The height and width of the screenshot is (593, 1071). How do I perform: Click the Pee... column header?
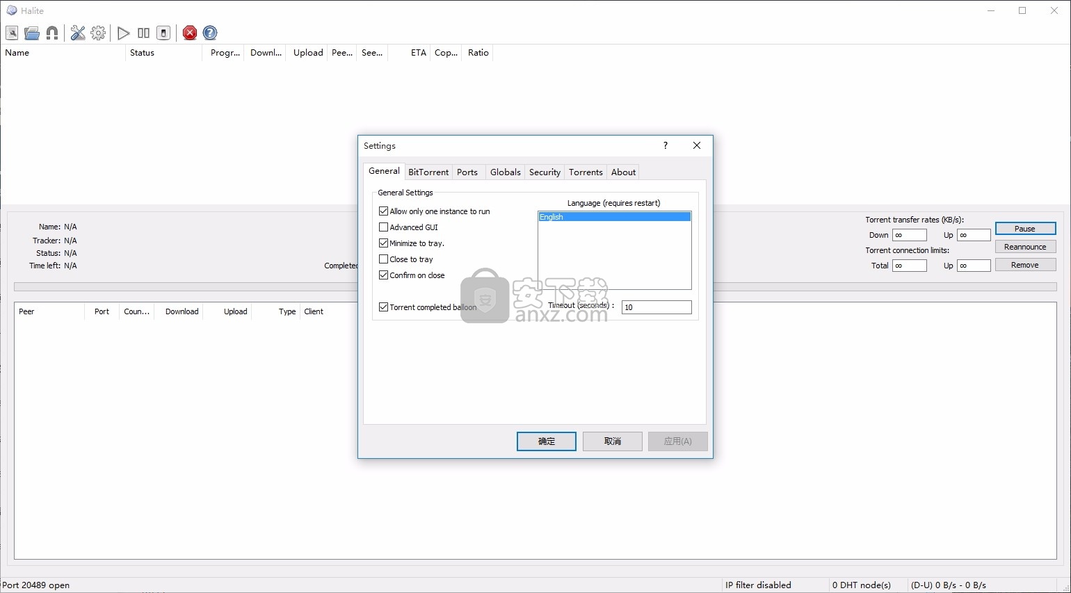[x=341, y=53]
